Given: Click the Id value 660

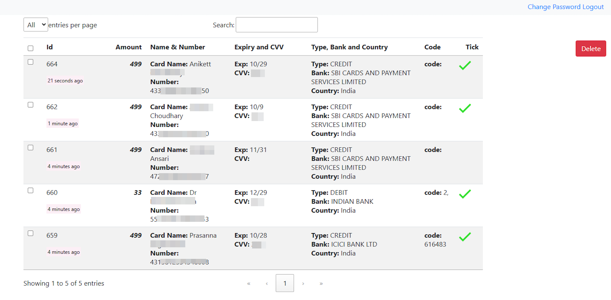Looking at the screenshot, I should (x=52, y=193).
